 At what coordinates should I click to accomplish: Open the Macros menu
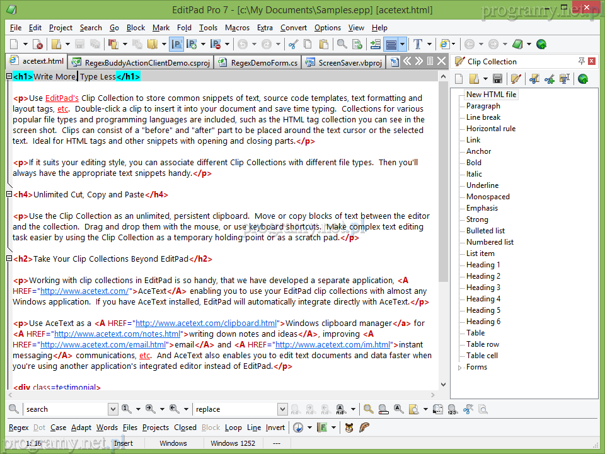click(x=237, y=28)
